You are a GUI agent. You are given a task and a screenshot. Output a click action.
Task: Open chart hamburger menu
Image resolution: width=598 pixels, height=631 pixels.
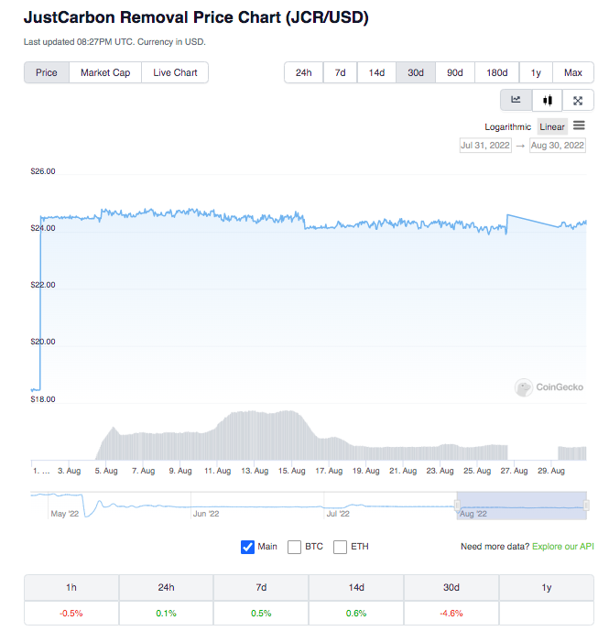[x=579, y=126]
